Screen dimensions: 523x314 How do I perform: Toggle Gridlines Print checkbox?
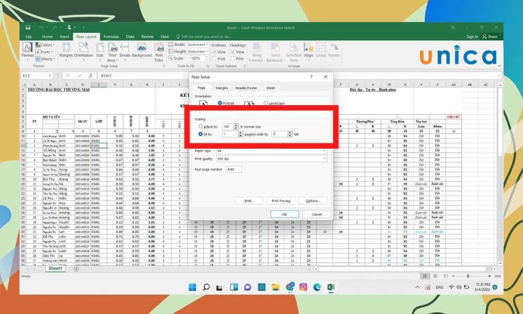214,59
